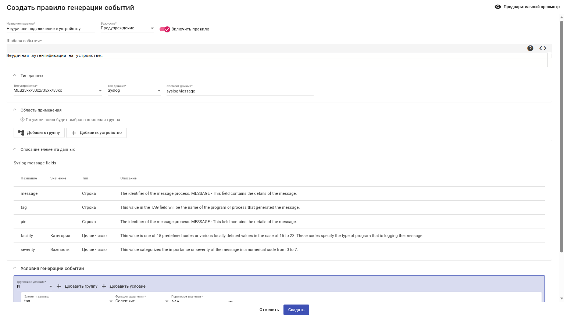
Task: Collapse 'Условия генерации событий' section
Action: click(15, 268)
